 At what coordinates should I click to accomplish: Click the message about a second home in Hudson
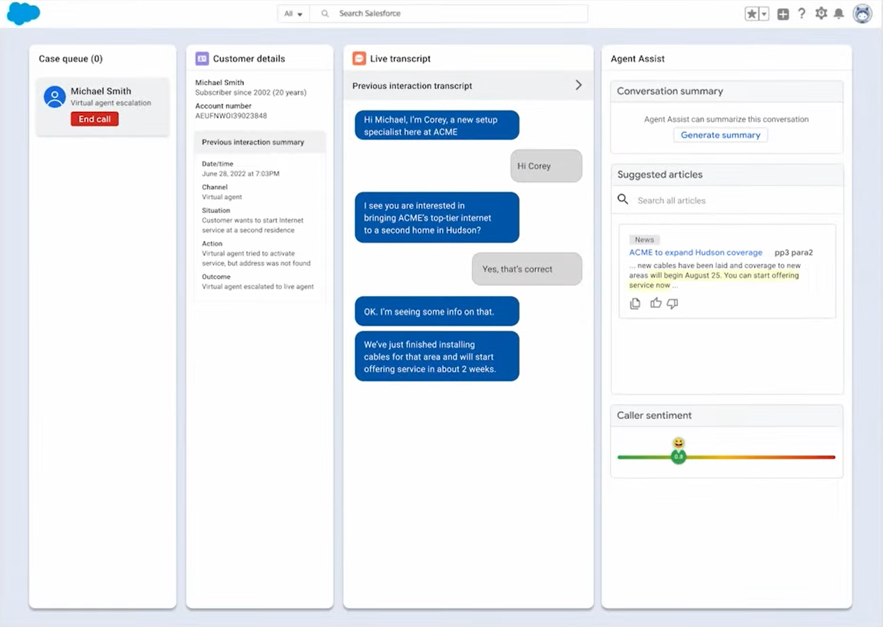tap(437, 218)
